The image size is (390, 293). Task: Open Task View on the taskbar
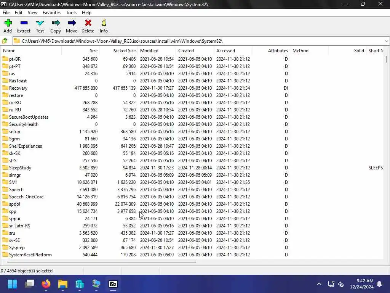tap(29, 284)
